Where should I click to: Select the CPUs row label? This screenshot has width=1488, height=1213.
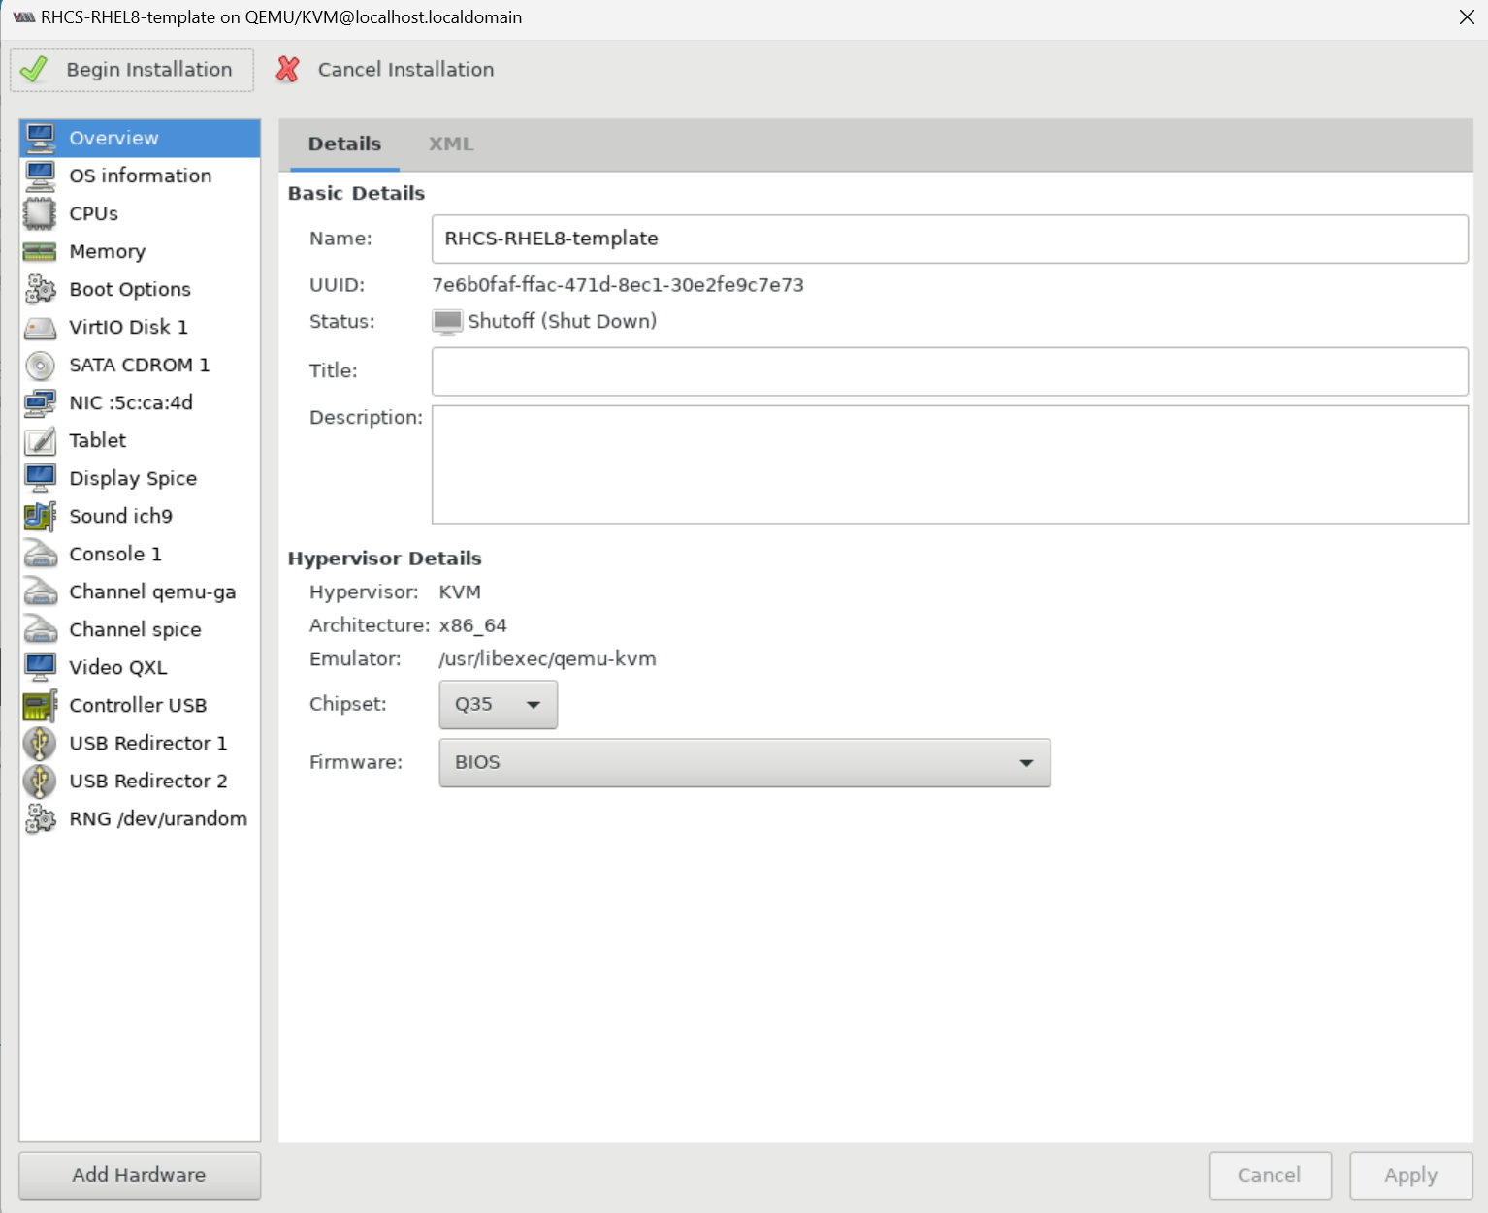pos(94,213)
